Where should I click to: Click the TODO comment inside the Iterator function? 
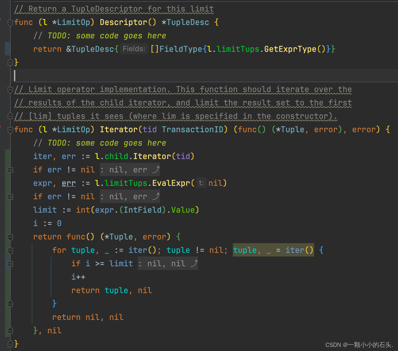100,143
